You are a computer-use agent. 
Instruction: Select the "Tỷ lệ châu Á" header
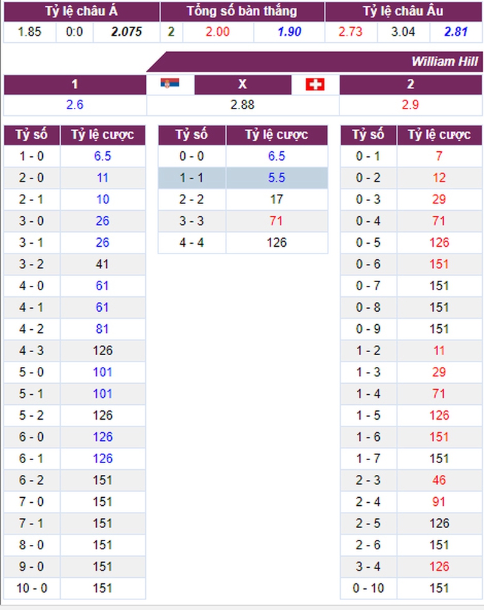tap(81, 11)
